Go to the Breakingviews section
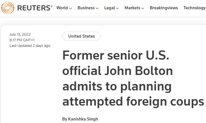Screen dimensions: 206x123 pyautogui.click(x=164, y=8)
